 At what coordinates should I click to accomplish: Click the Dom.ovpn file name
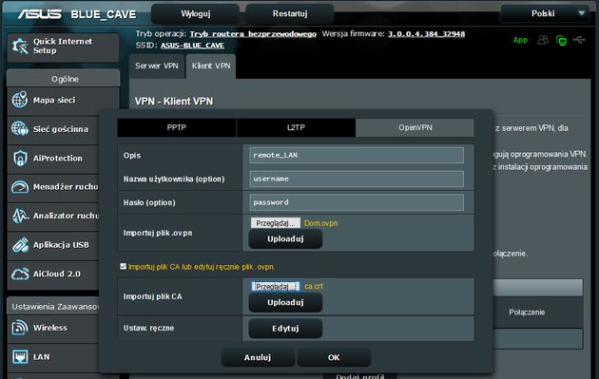[321, 223]
